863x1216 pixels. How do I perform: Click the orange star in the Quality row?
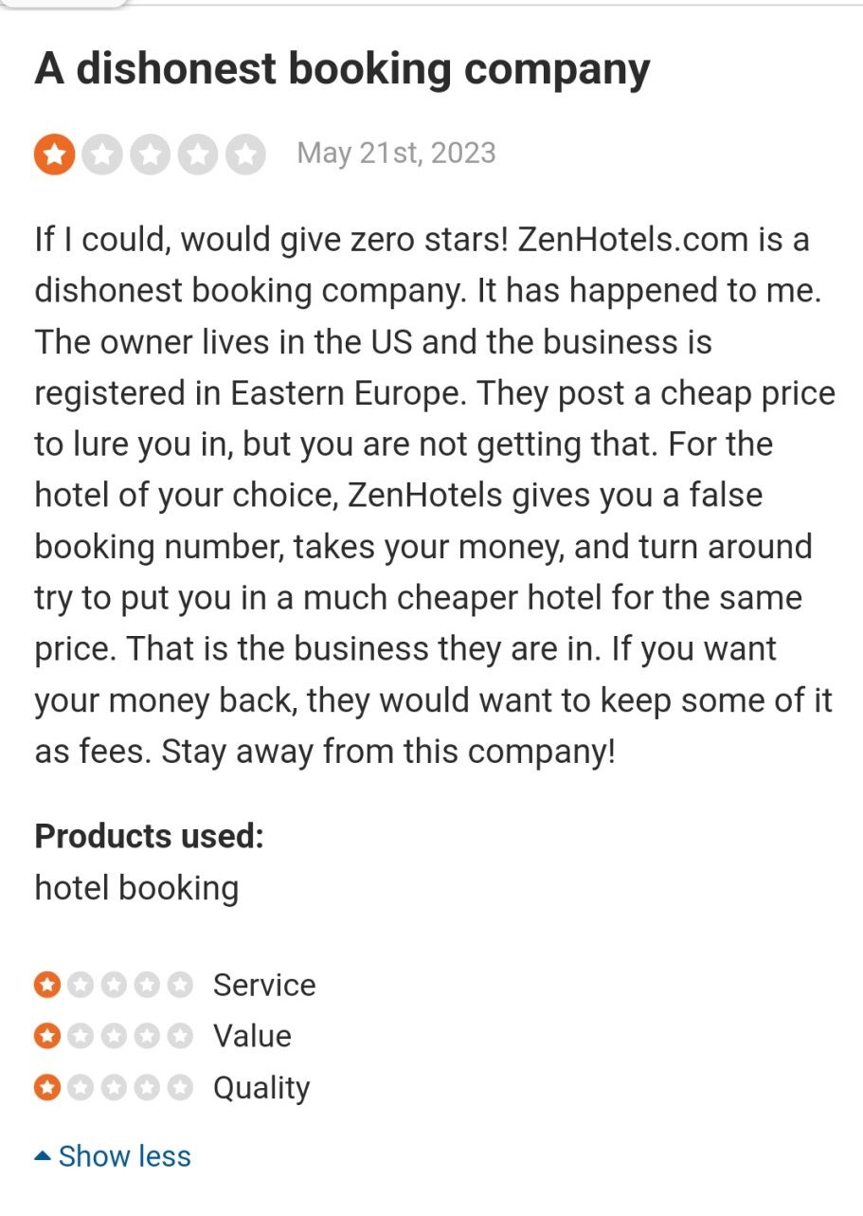point(46,1087)
